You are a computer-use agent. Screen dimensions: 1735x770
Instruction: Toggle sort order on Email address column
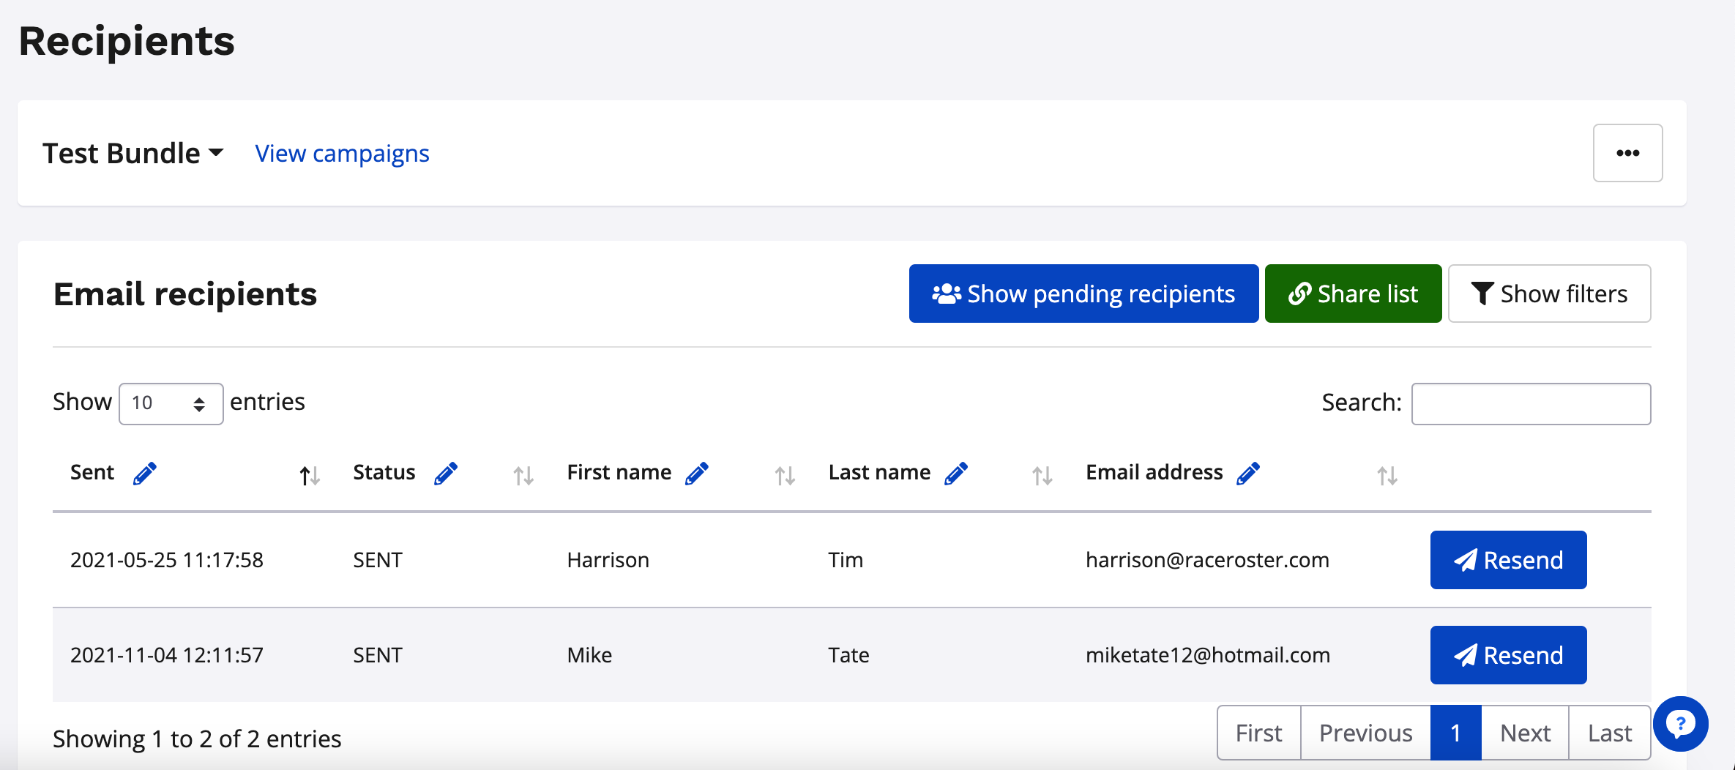coord(1387,476)
